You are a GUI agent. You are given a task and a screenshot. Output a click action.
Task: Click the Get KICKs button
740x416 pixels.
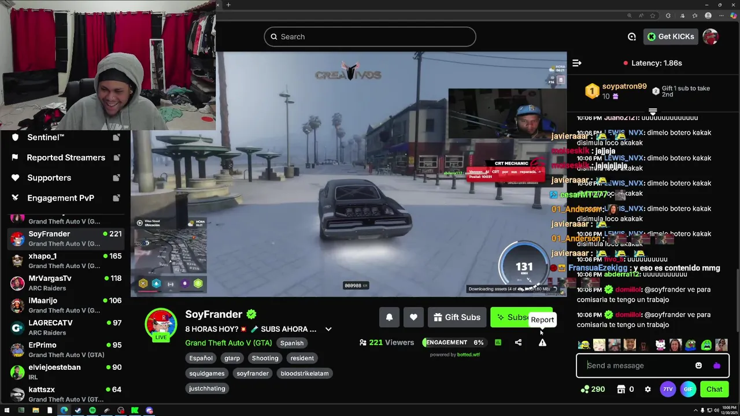coord(671,36)
